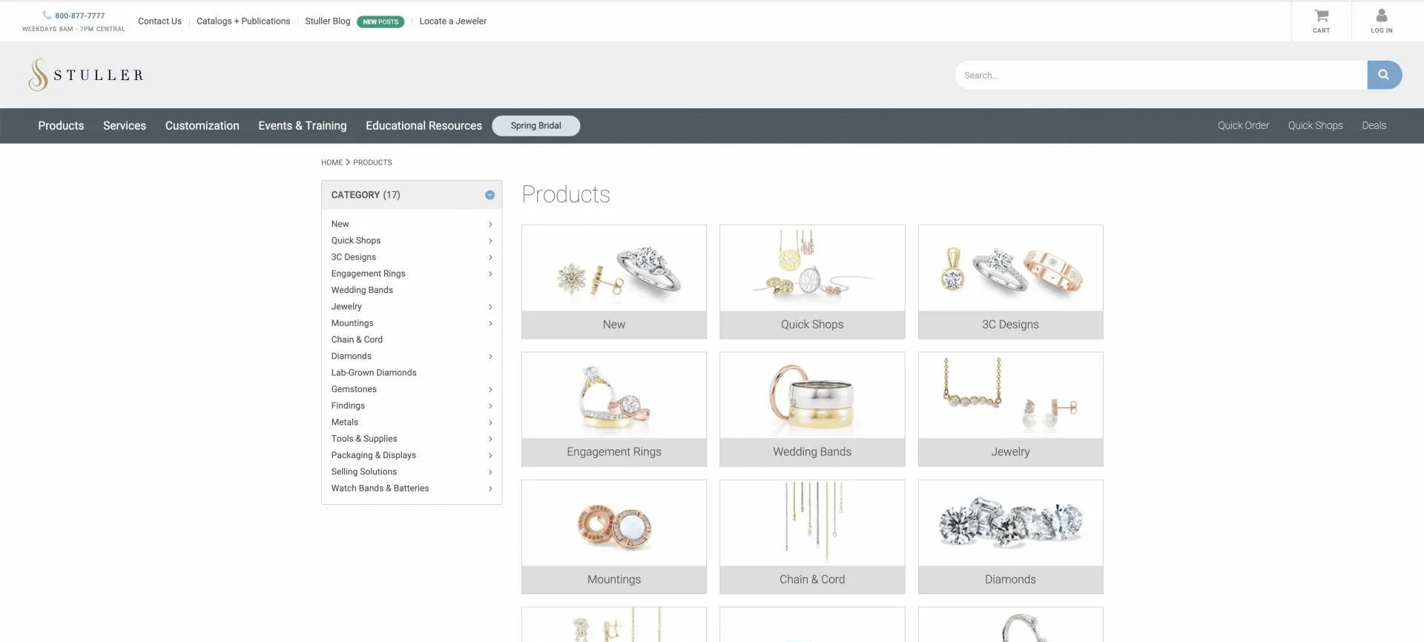Expand the Metals sidebar chevron
1424x642 pixels.
[490, 423]
